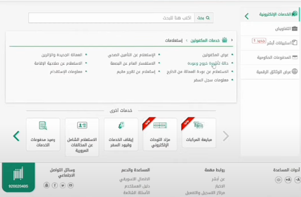Screen dimensions: 301x197
Task: Click the search magnifier icon
Action: click(x=208, y=18)
